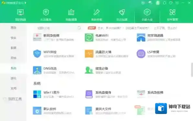This screenshot has height=121, width=193.
Task: Launch the 默认软件 blue gear icon
Action: [37, 111]
